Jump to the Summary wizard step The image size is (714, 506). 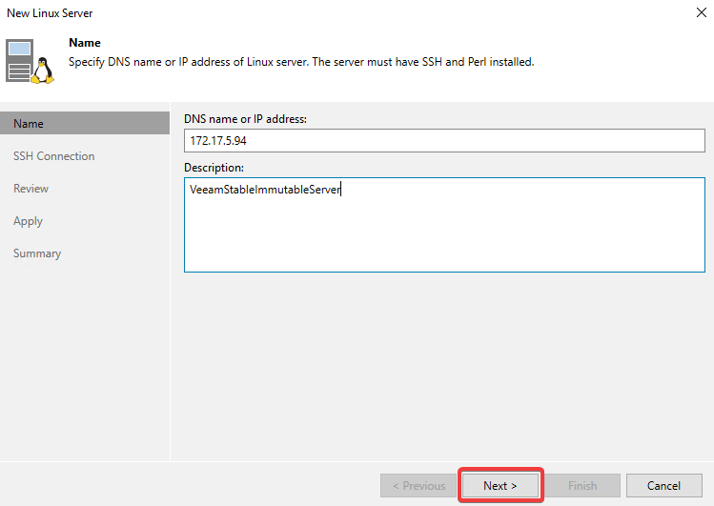37,253
